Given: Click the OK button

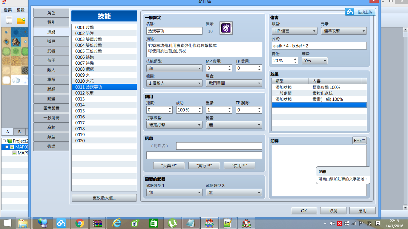Looking at the screenshot, I should coord(304,211).
